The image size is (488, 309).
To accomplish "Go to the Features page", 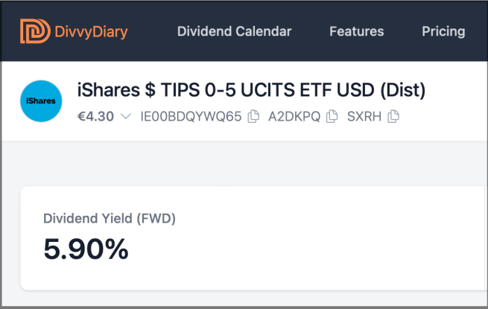I will tap(356, 31).
